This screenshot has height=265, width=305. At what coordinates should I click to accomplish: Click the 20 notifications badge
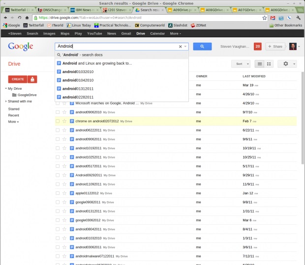[258, 46]
